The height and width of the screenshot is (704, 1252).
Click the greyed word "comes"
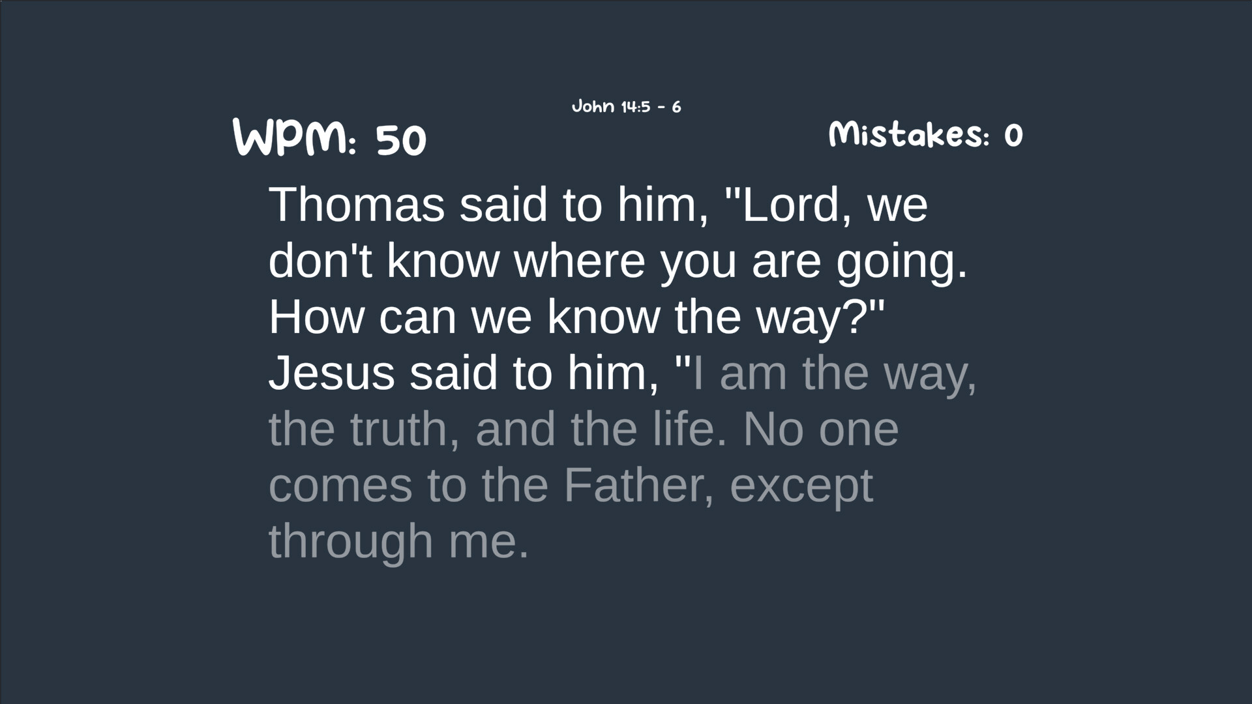tap(340, 486)
